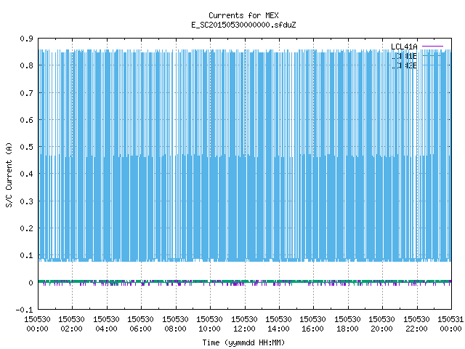Click the chart title 'Currents for MEX'
The image size is (465, 349).
243,15
